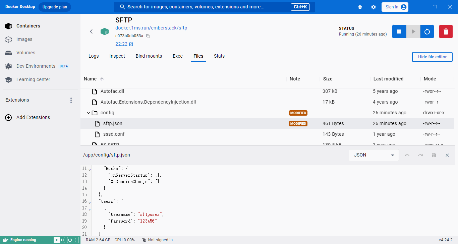This screenshot has height=244, width=458.
Task: Click the Dev Environments sidebar icon
Action: (x=8, y=66)
